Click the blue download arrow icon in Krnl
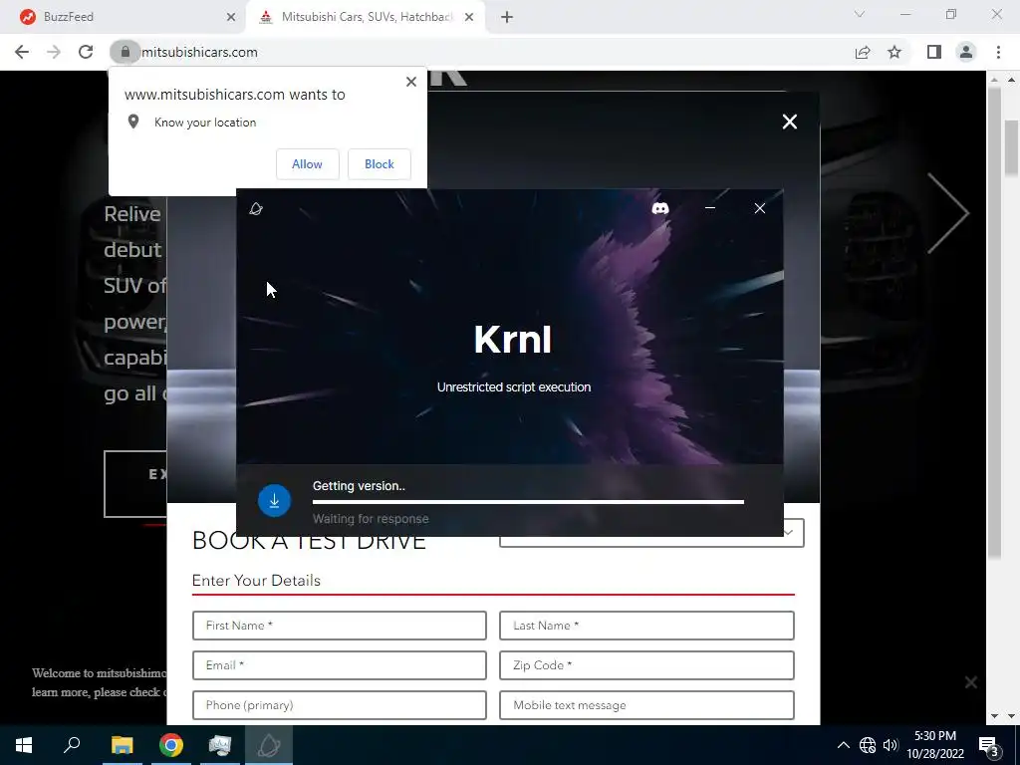1020x765 pixels. 274,500
